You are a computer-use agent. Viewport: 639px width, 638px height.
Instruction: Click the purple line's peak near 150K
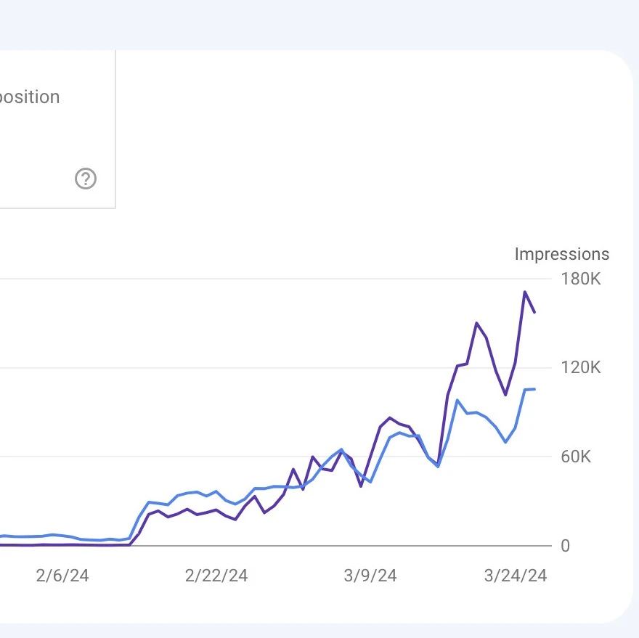pyautogui.click(x=476, y=323)
